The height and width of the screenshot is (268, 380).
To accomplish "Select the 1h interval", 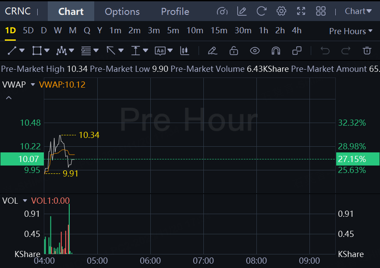I will click(x=263, y=31).
